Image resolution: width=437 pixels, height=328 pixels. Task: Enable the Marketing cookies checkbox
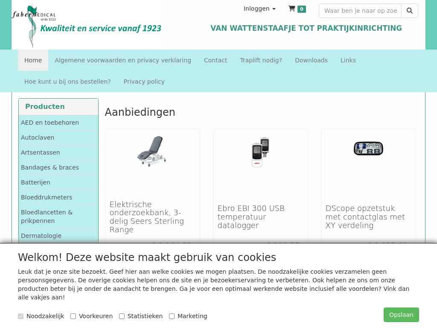click(x=172, y=316)
